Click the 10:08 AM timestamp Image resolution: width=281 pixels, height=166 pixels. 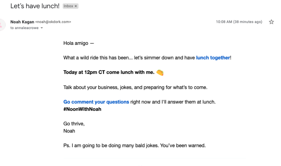coord(239,22)
